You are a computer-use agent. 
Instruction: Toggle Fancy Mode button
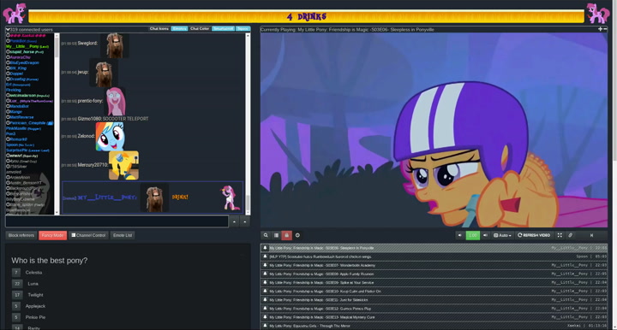[x=53, y=235]
